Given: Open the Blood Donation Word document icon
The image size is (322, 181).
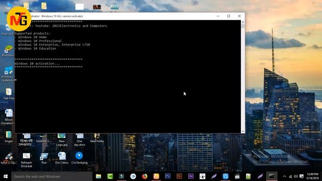Looking at the screenshot, I should [8, 117].
